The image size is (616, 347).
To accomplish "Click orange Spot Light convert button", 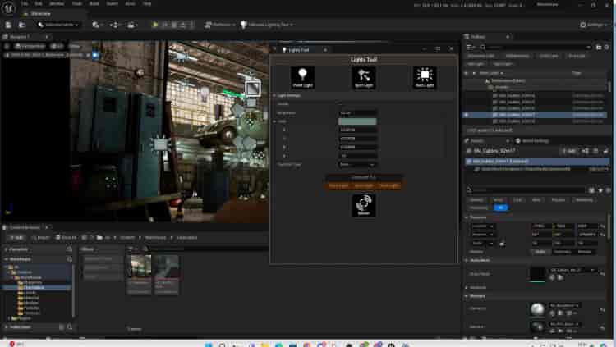I will [x=363, y=185].
